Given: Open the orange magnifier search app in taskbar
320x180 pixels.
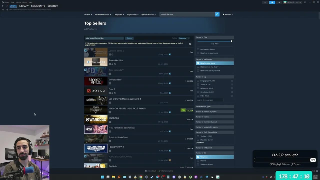Looking at the screenshot, I should pos(119,177).
